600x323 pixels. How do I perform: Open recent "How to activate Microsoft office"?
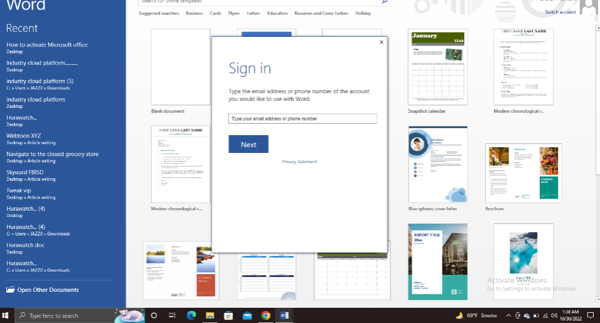[x=47, y=48]
